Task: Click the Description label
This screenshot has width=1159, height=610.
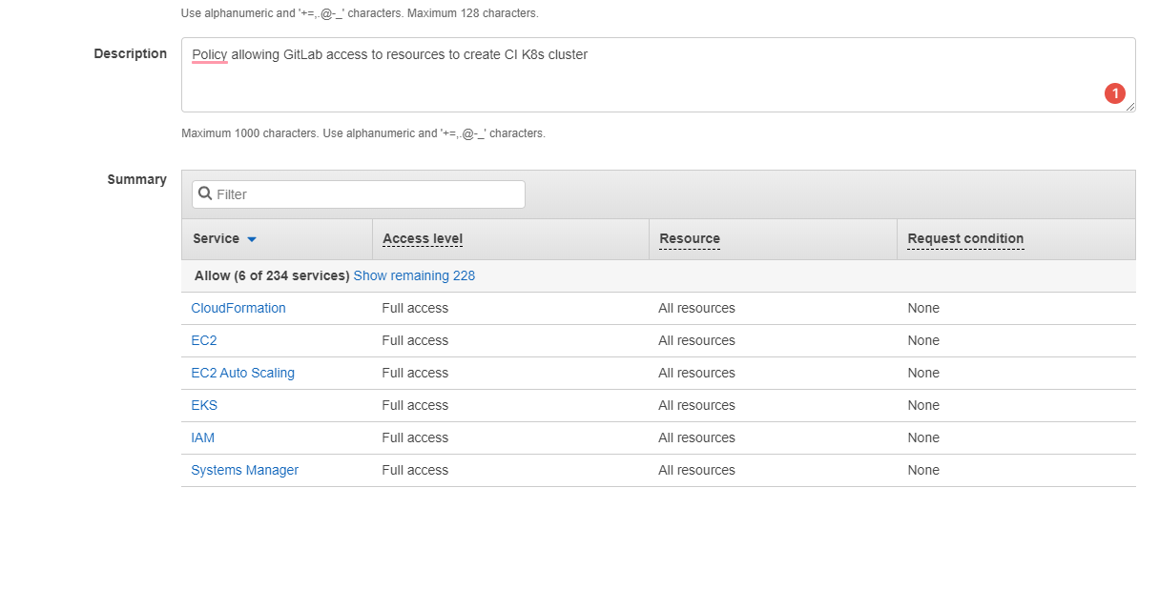Action: pyautogui.click(x=131, y=53)
